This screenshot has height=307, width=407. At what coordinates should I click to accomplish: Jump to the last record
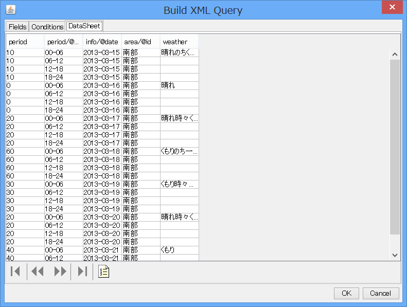(x=82, y=272)
